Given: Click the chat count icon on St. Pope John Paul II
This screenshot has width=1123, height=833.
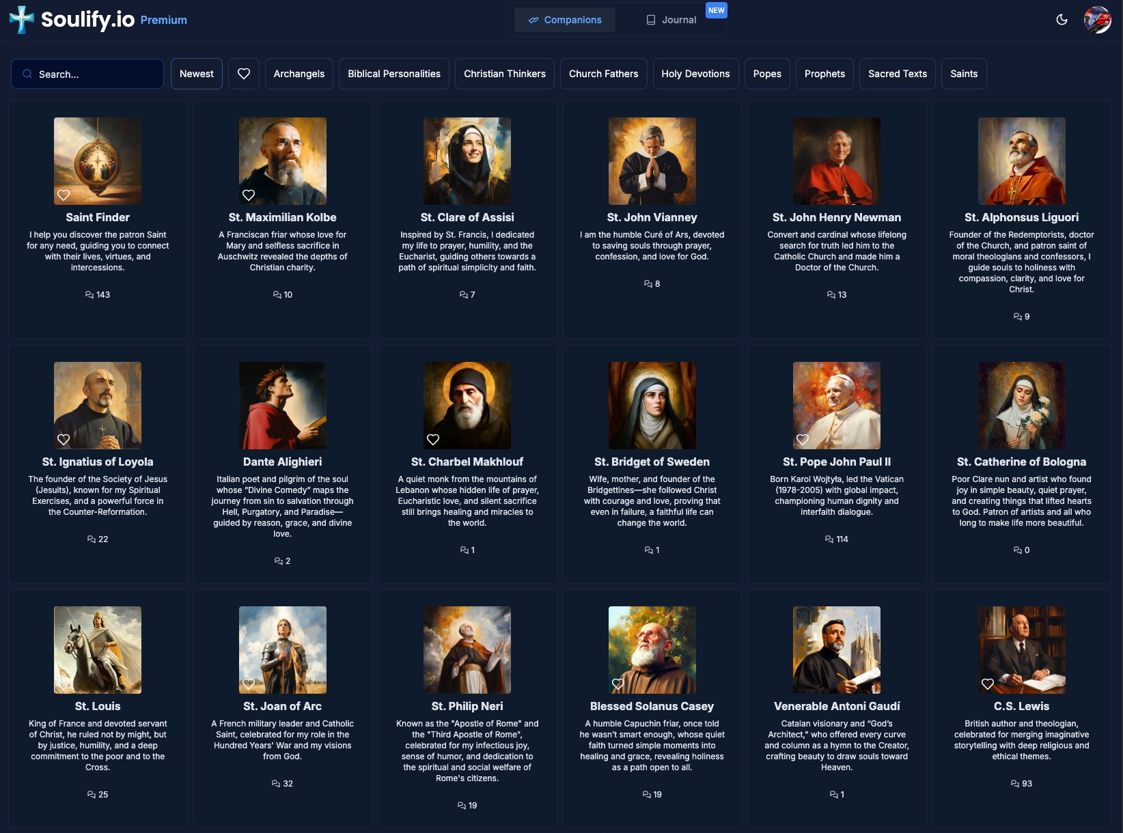Looking at the screenshot, I should click(x=831, y=539).
